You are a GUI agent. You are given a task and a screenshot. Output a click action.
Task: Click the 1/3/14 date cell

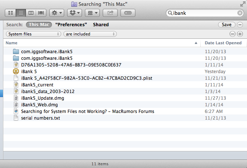point(213,92)
